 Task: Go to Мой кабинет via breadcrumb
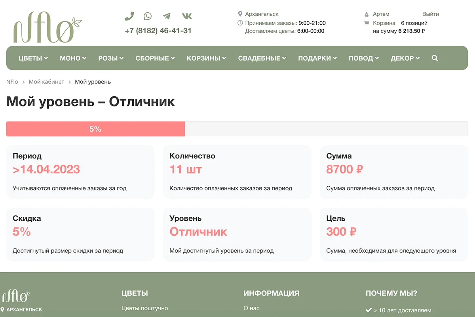coord(46,81)
